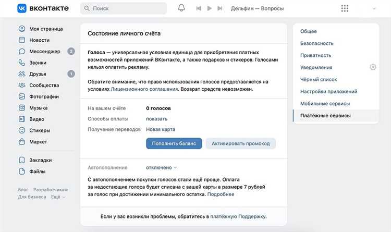
Task: Open Мессенджер in sidebar
Action: point(46,52)
